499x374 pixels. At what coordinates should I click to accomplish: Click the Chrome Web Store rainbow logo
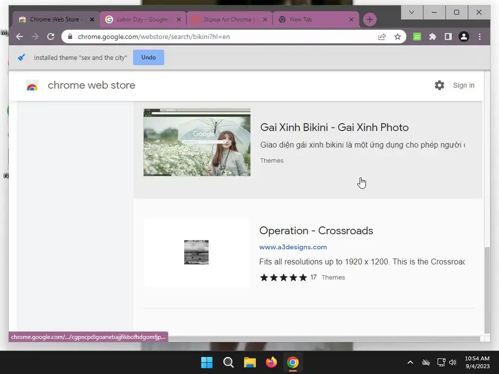point(32,85)
